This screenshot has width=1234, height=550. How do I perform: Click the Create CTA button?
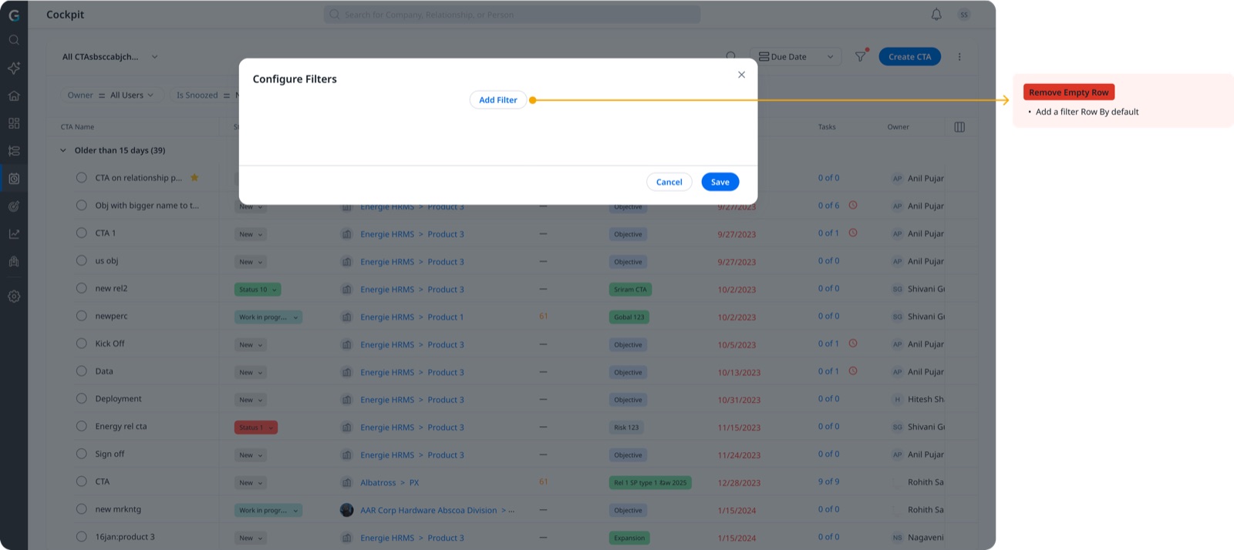(909, 57)
